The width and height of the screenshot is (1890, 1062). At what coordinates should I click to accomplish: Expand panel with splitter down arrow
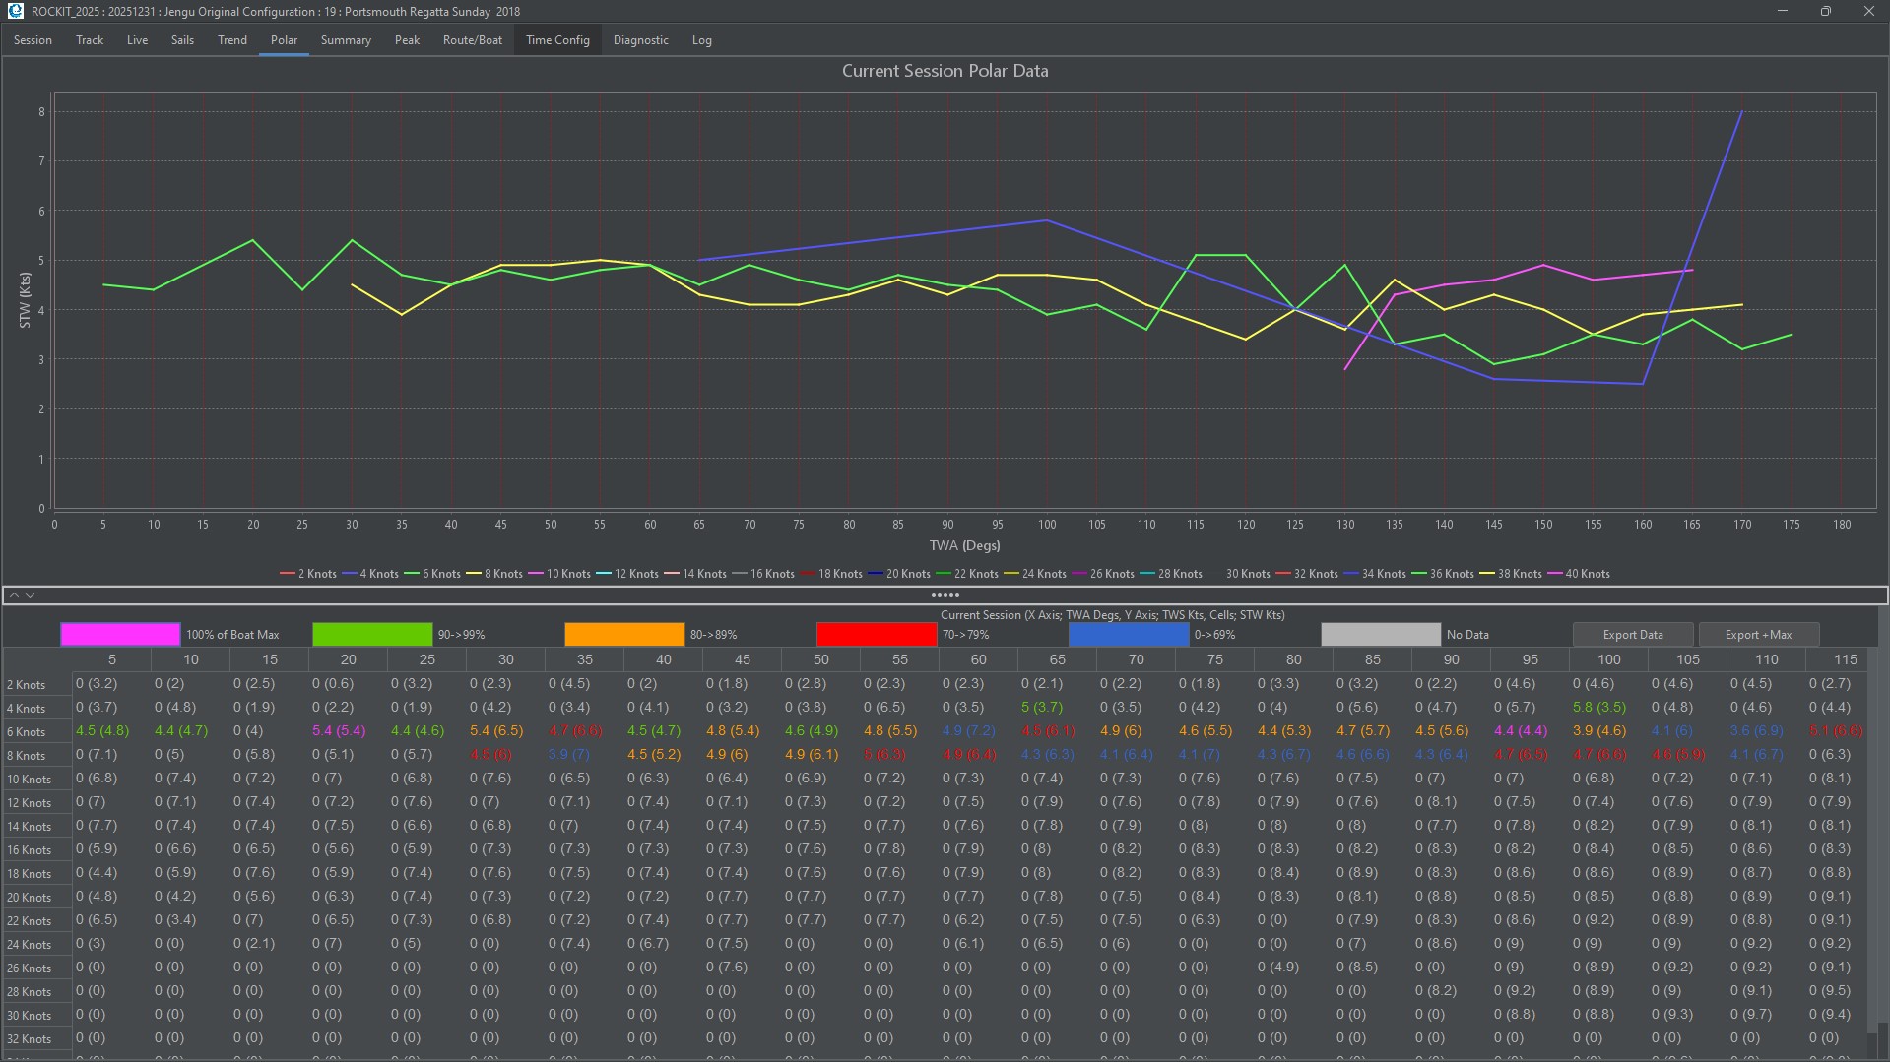click(x=31, y=595)
